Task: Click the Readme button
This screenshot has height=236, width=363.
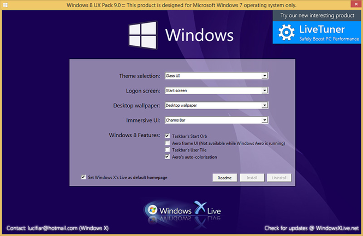Action: click(x=224, y=178)
